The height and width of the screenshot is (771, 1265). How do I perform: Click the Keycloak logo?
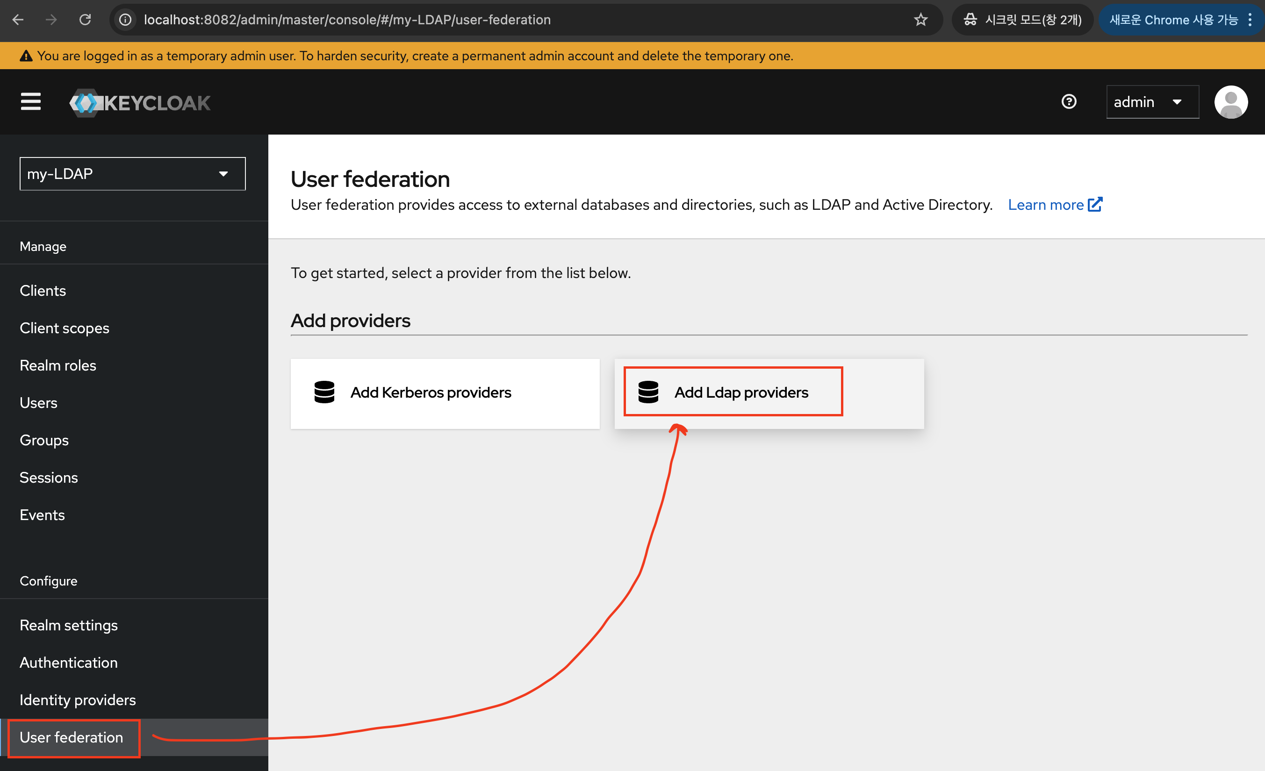140,103
